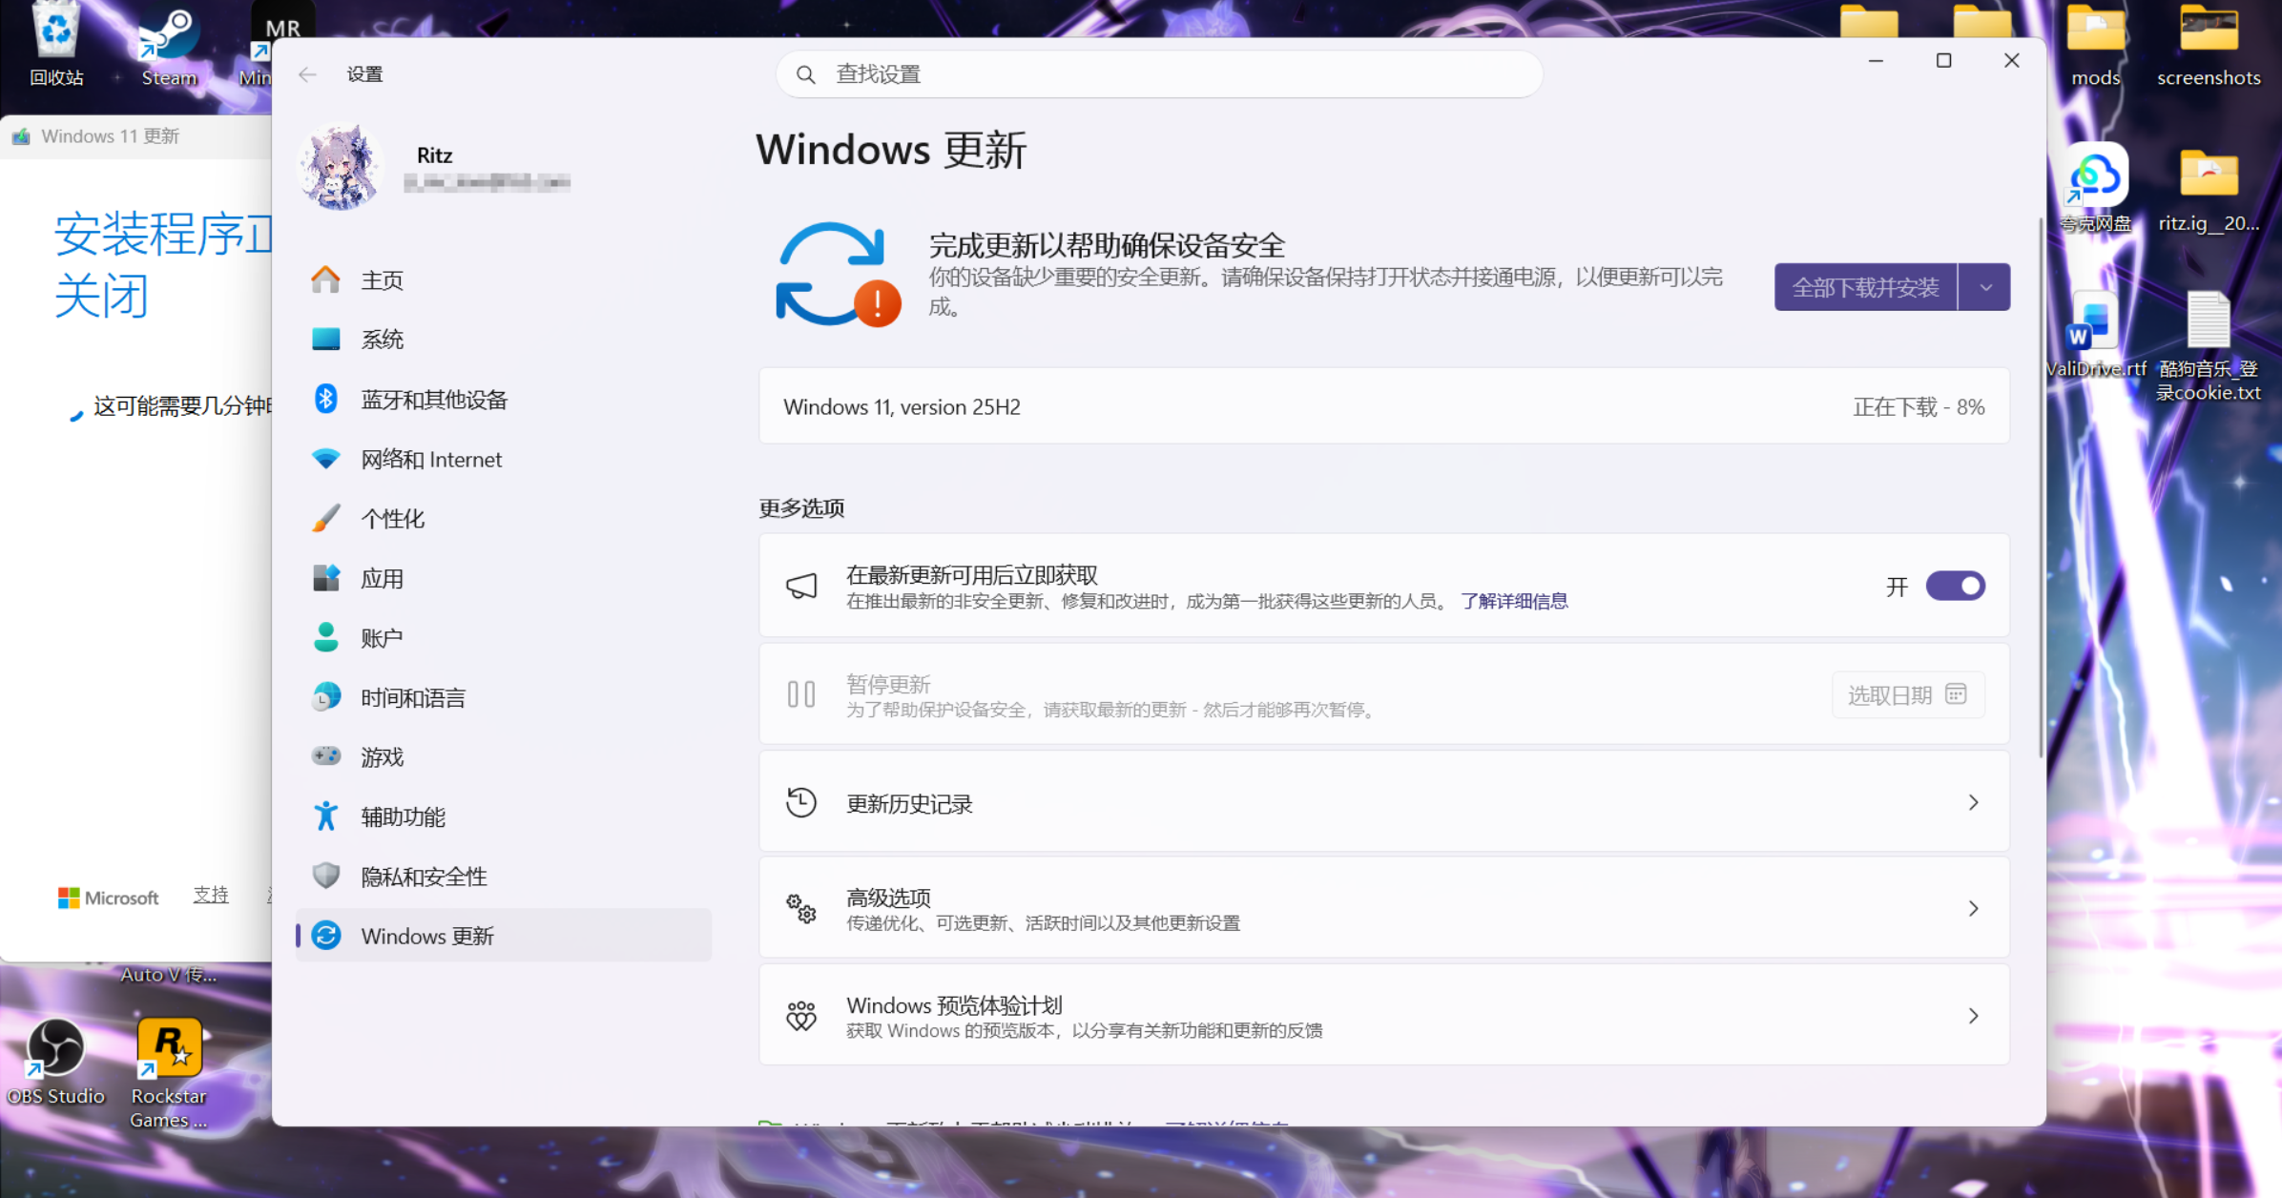Open 酷狗音乐_登录cookie.txt file
Viewport: 2282px width, 1198px height.
[2209, 345]
